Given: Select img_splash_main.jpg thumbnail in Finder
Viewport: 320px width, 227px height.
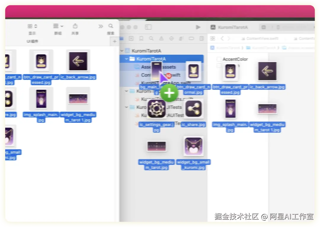Looking at the screenshot, I should pyautogui.click(x=41, y=99).
